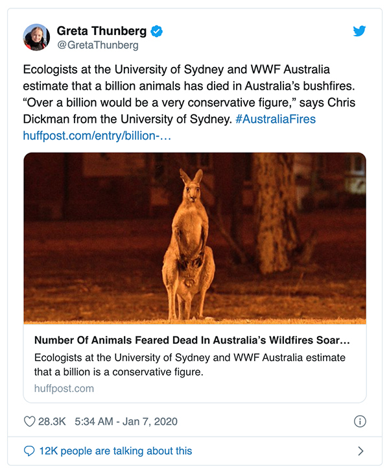Open the tweet info icon
This screenshot has width=389, height=471.
pos(360,422)
